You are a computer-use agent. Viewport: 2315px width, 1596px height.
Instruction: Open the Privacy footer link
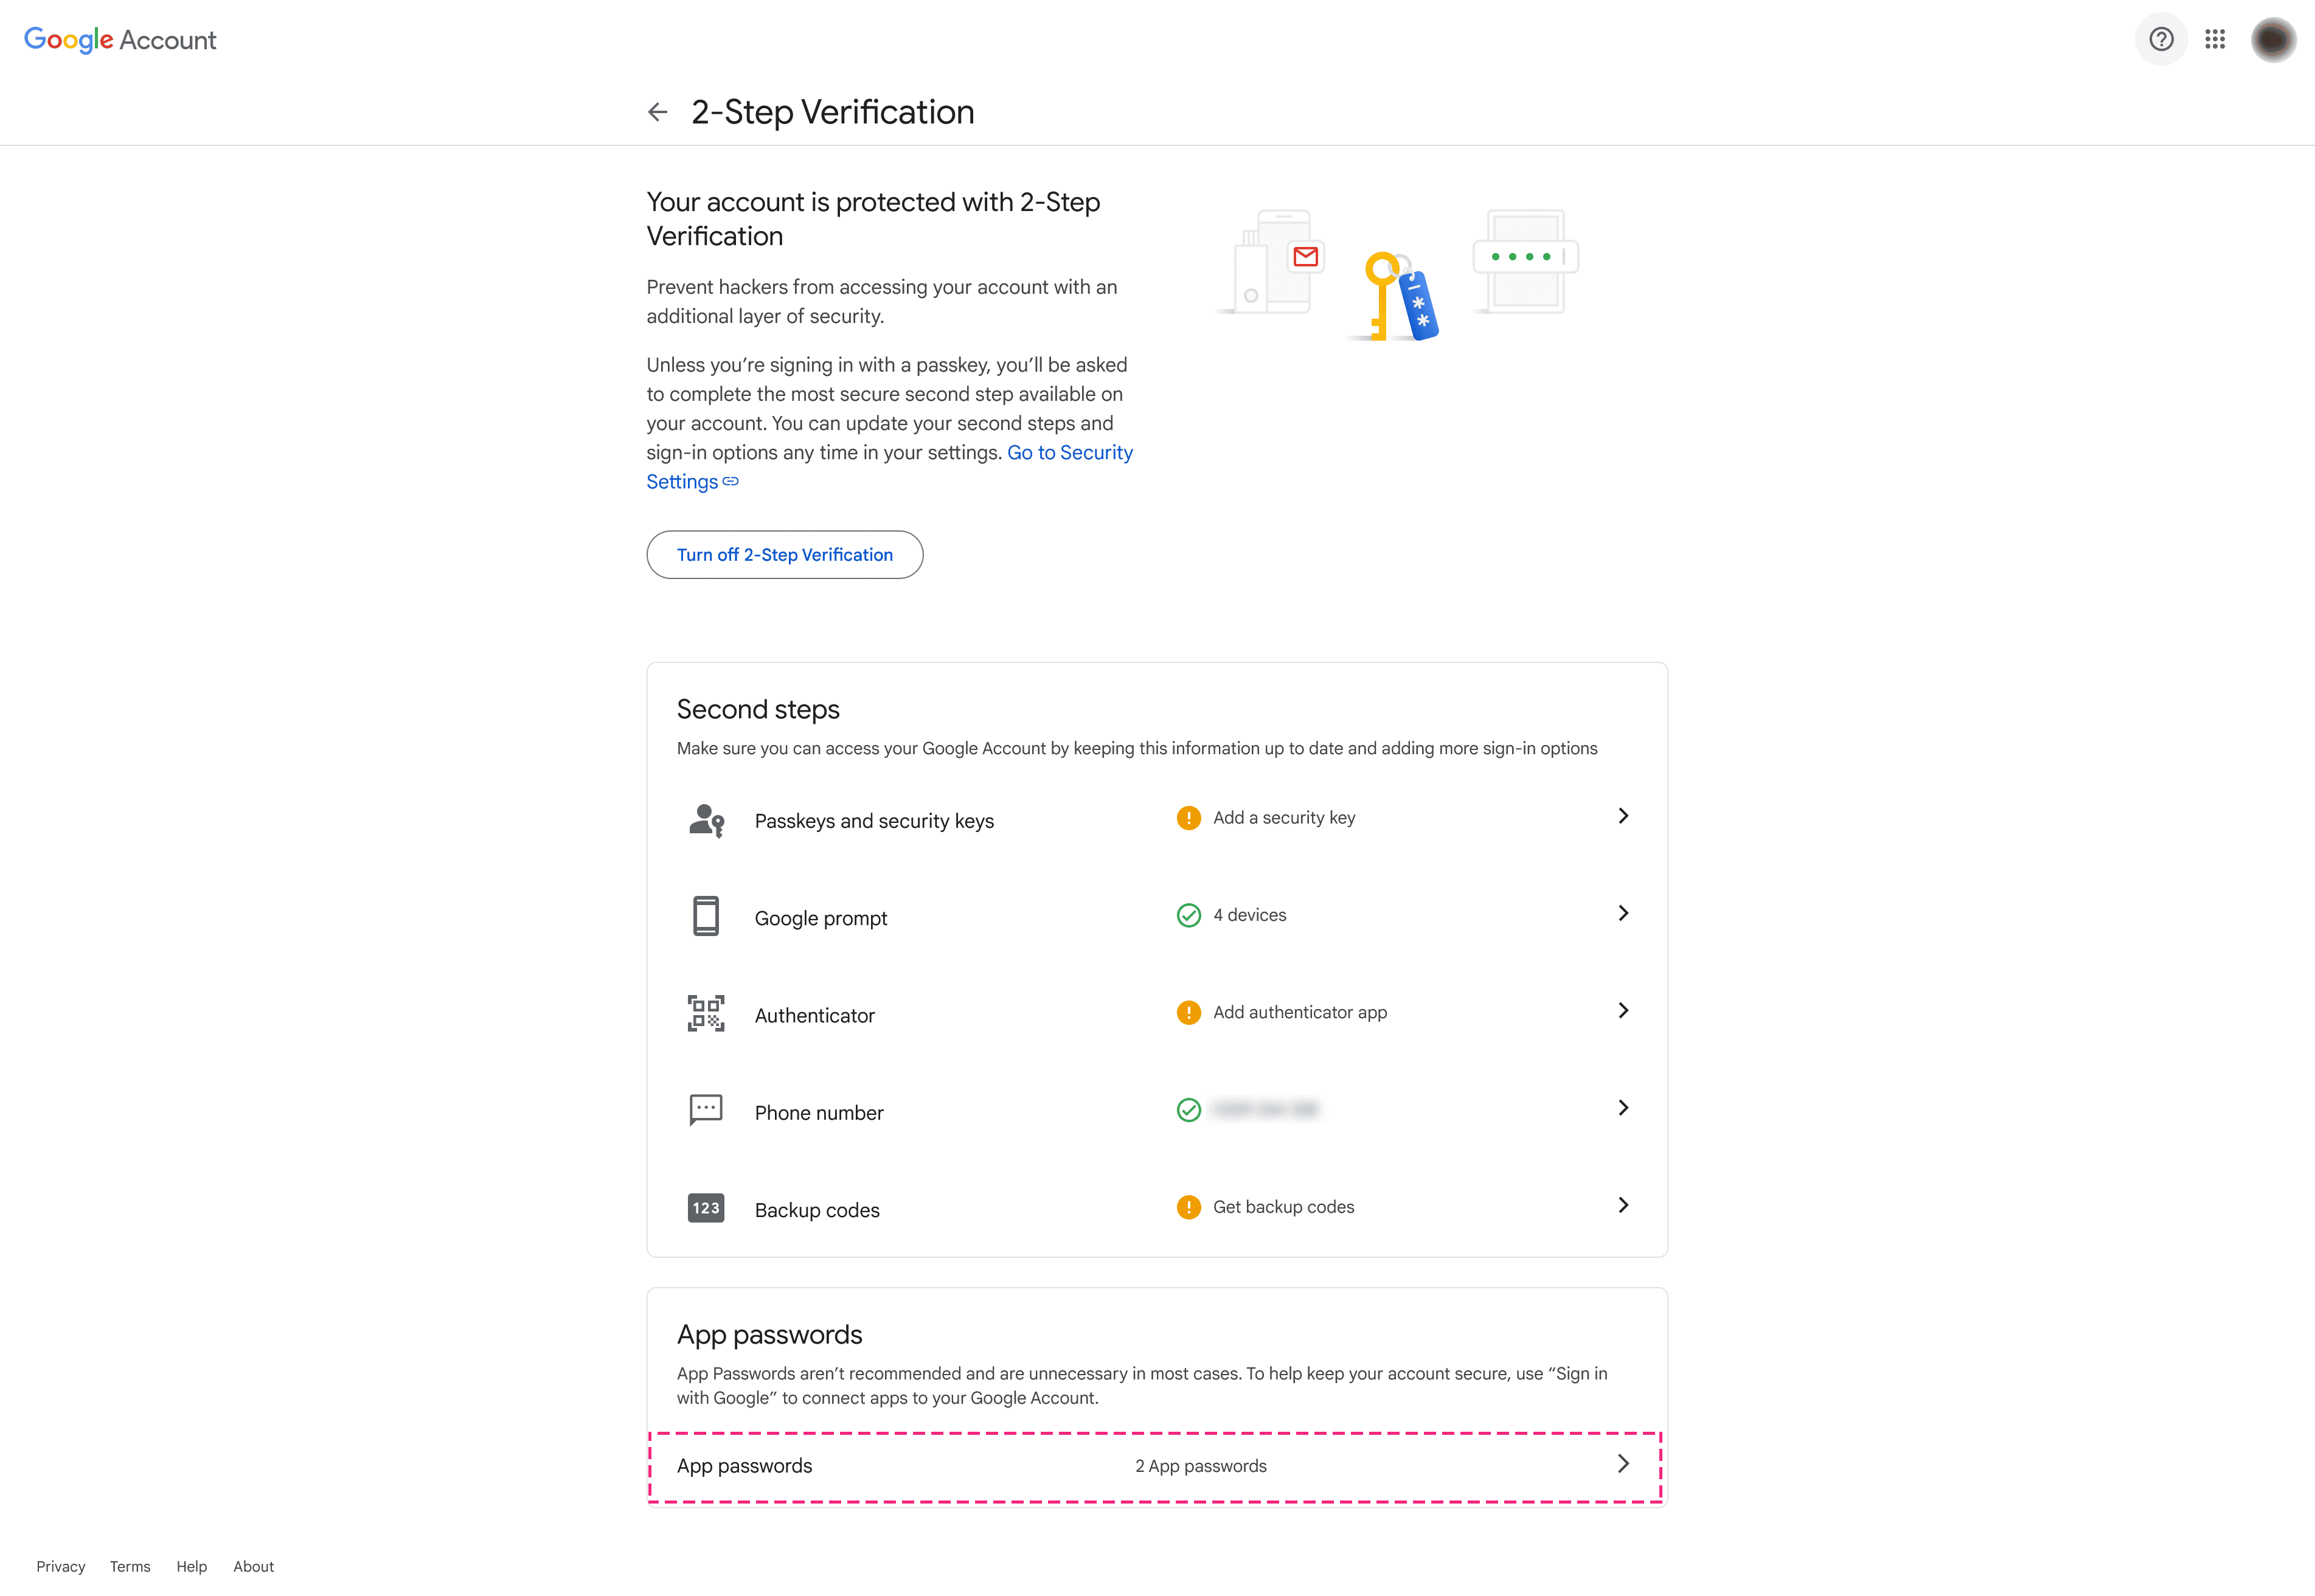point(61,1566)
